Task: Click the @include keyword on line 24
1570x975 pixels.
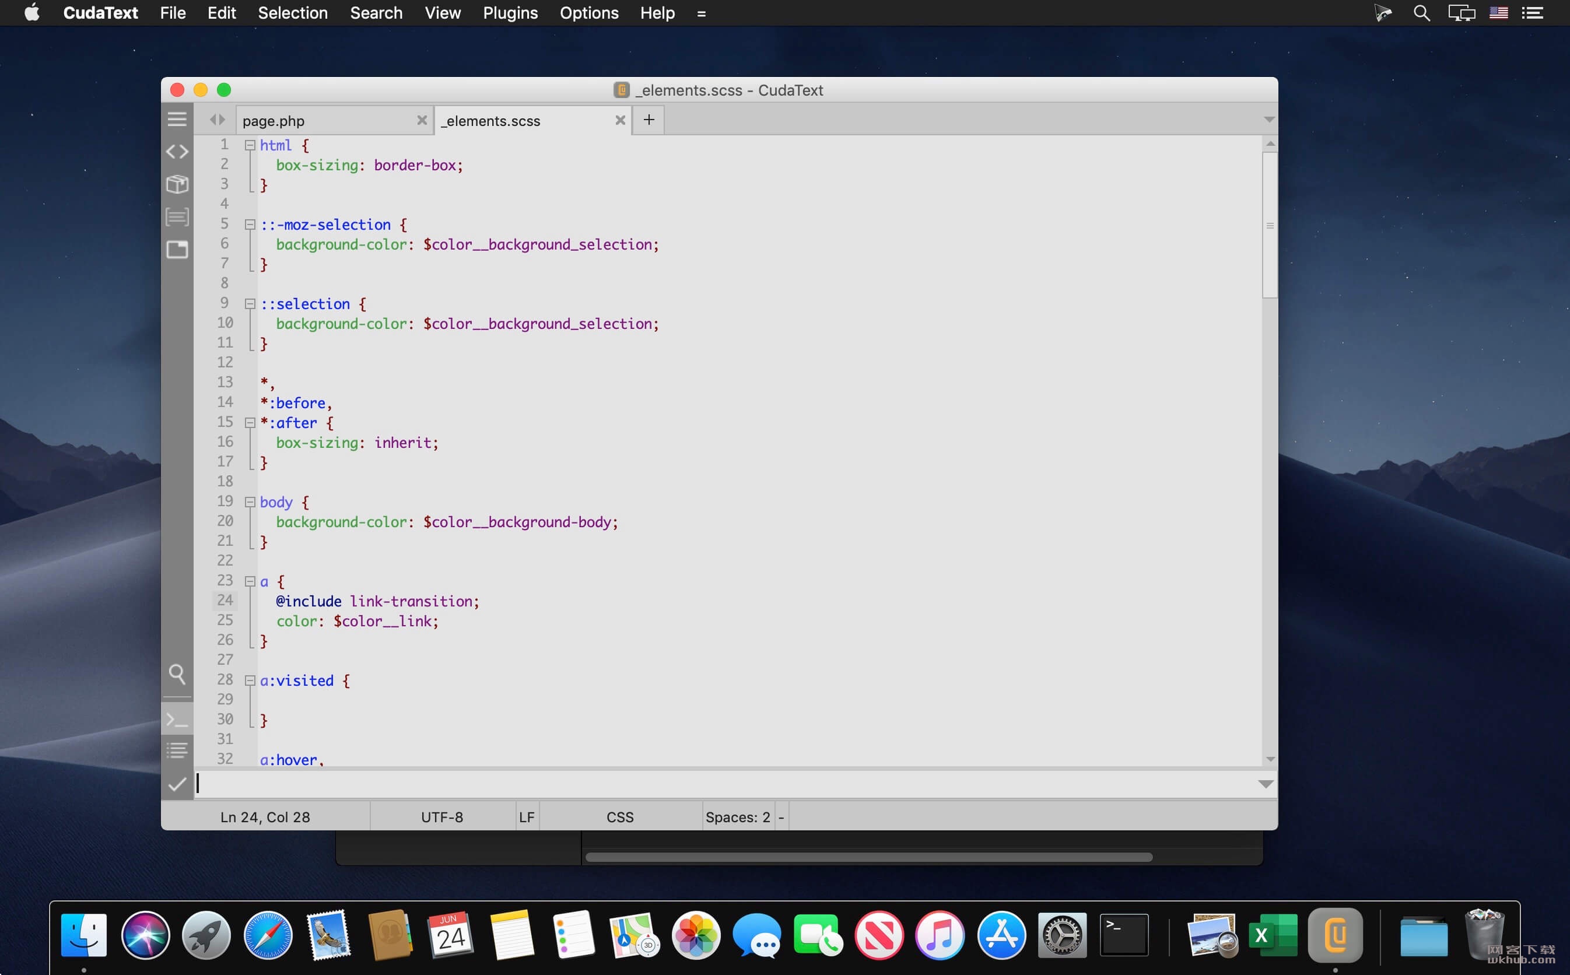Action: point(309,601)
